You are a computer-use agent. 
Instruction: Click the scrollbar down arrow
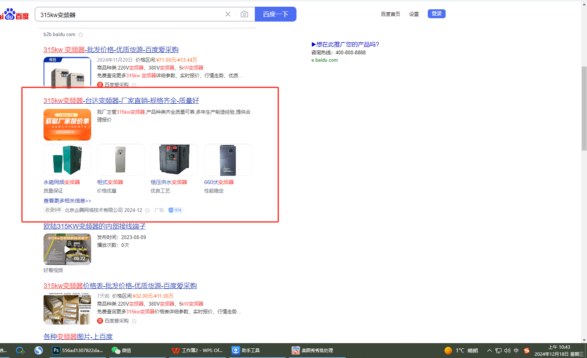click(584, 340)
